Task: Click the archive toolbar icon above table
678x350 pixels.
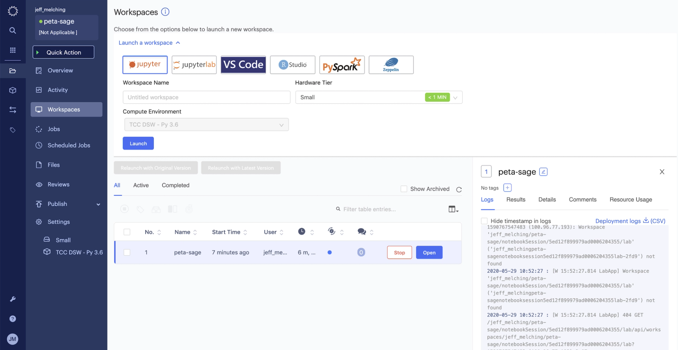Action: 156,209
